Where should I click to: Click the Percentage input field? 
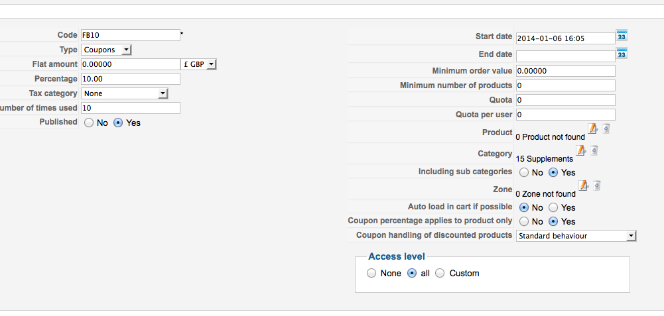[x=130, y=79]
